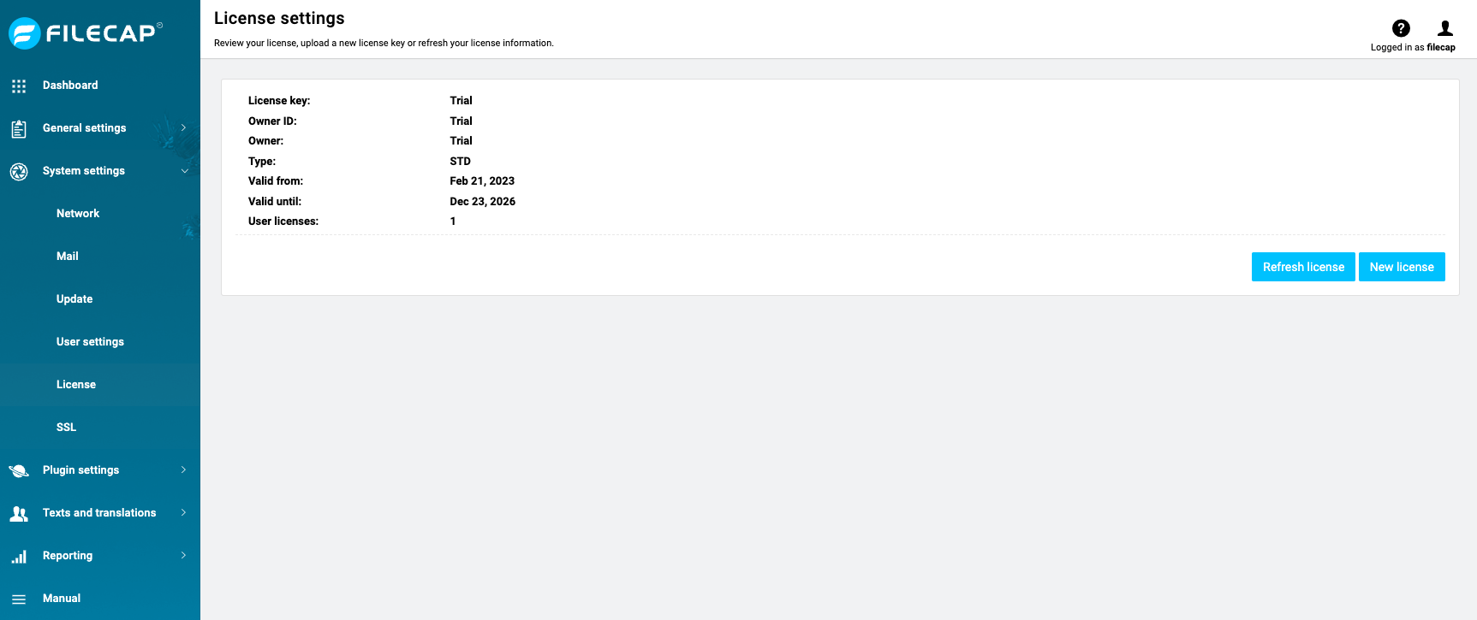Viewport: 1477px width, 620px height.
Task: Go to the Mail settings item
Action: coord(68,257)
